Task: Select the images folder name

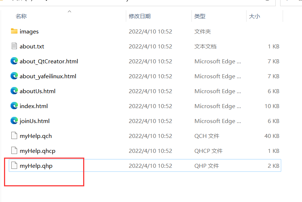Action: pos(29,32)
